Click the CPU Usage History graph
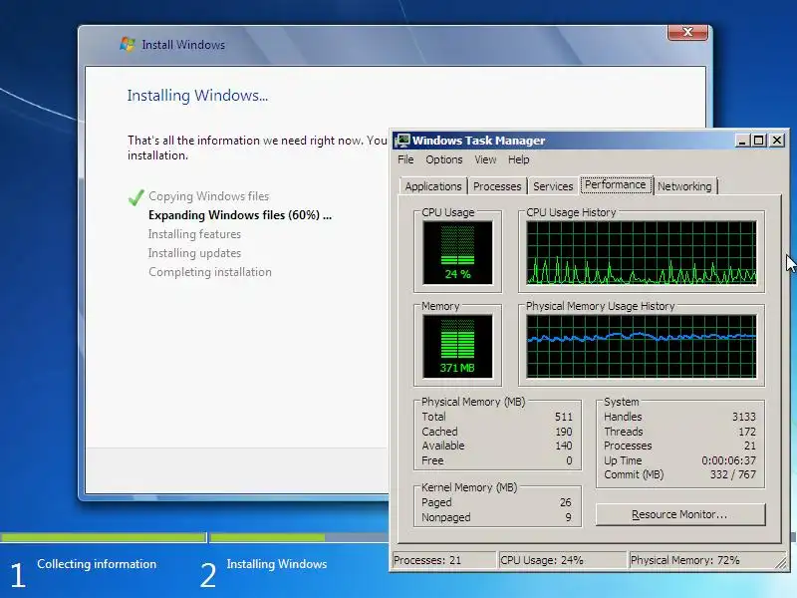Viewport: 797px width, 598px height. click(642, 252)
